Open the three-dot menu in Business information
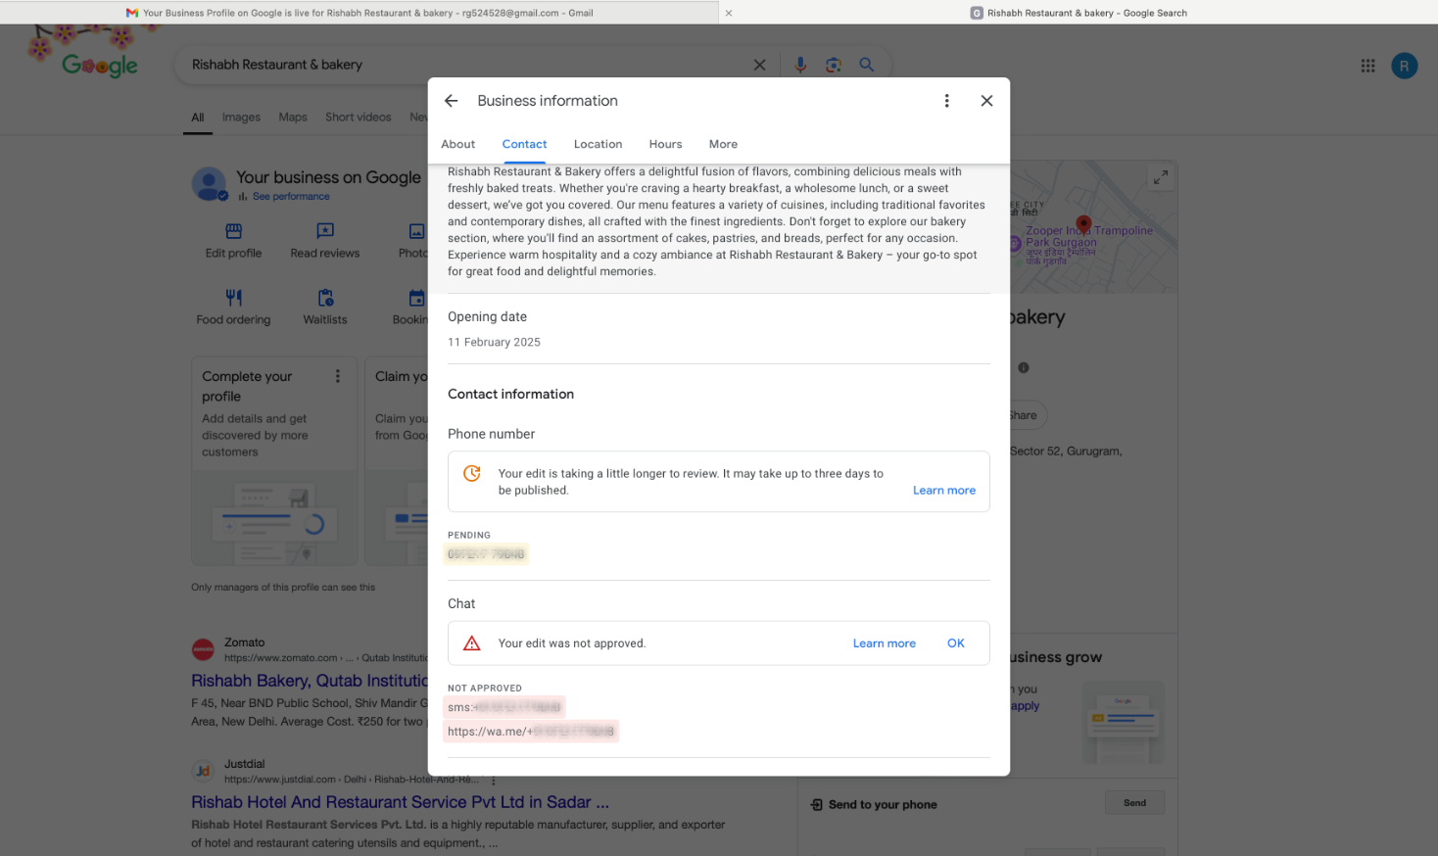 point(946,101)
